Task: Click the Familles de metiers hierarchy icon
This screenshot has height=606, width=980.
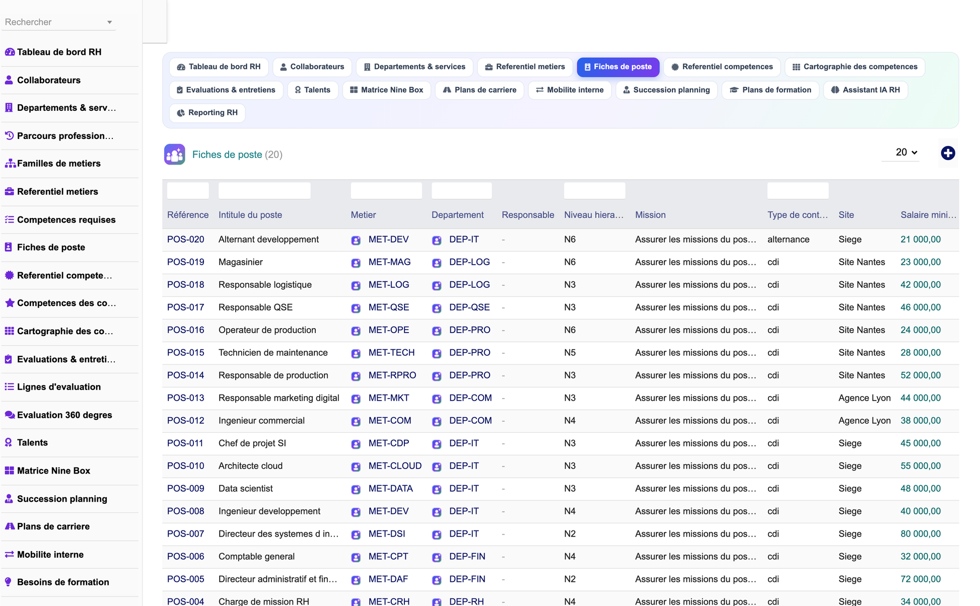Action: pos(10,164)
